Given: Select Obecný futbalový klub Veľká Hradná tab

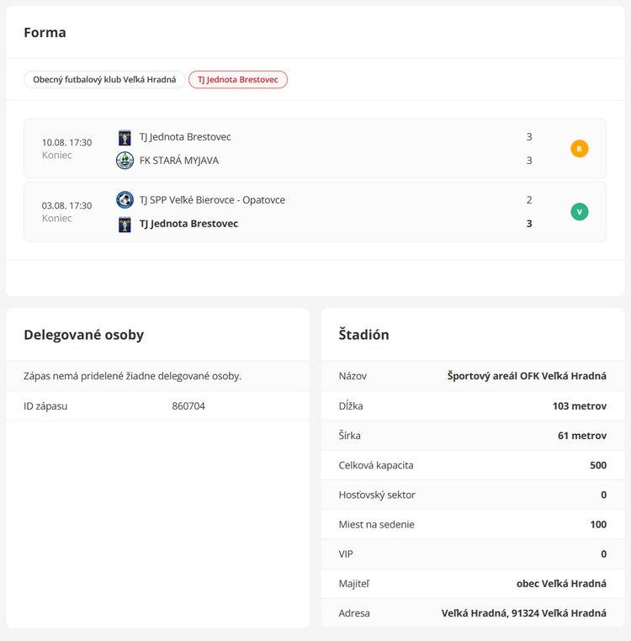Looking at the screenshot, I should (104, 80).
